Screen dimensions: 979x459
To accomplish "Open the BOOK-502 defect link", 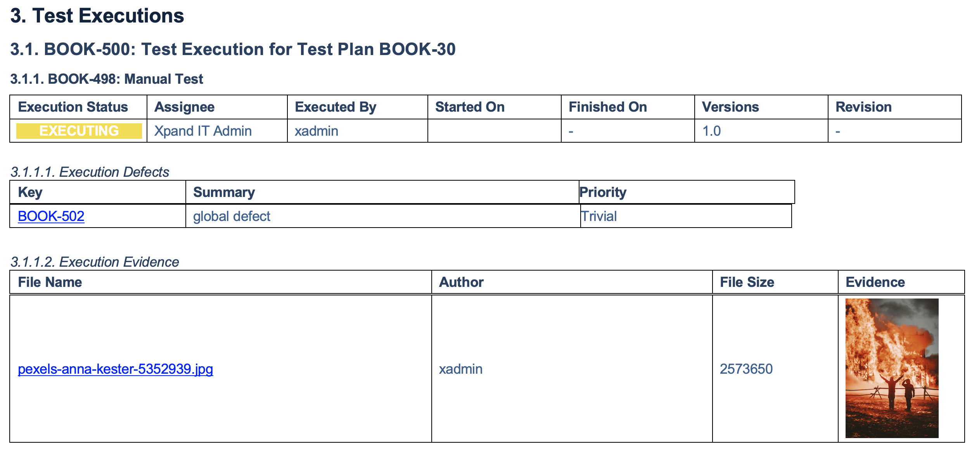I will pos(51,216).
